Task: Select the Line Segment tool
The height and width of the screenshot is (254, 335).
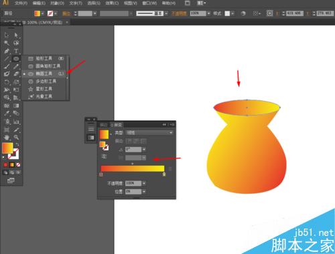Action: [7, 59]
